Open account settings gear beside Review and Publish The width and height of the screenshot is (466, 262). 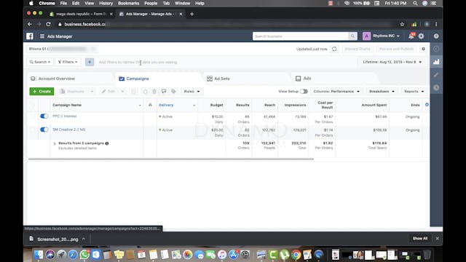pos(424,49)
